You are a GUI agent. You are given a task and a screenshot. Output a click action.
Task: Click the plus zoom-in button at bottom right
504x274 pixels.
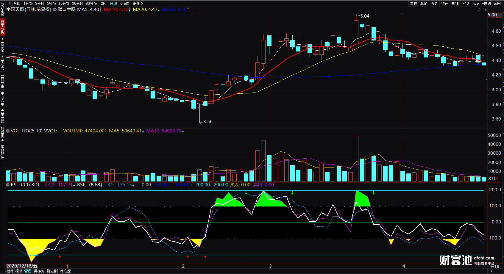(x=491, y=271)
